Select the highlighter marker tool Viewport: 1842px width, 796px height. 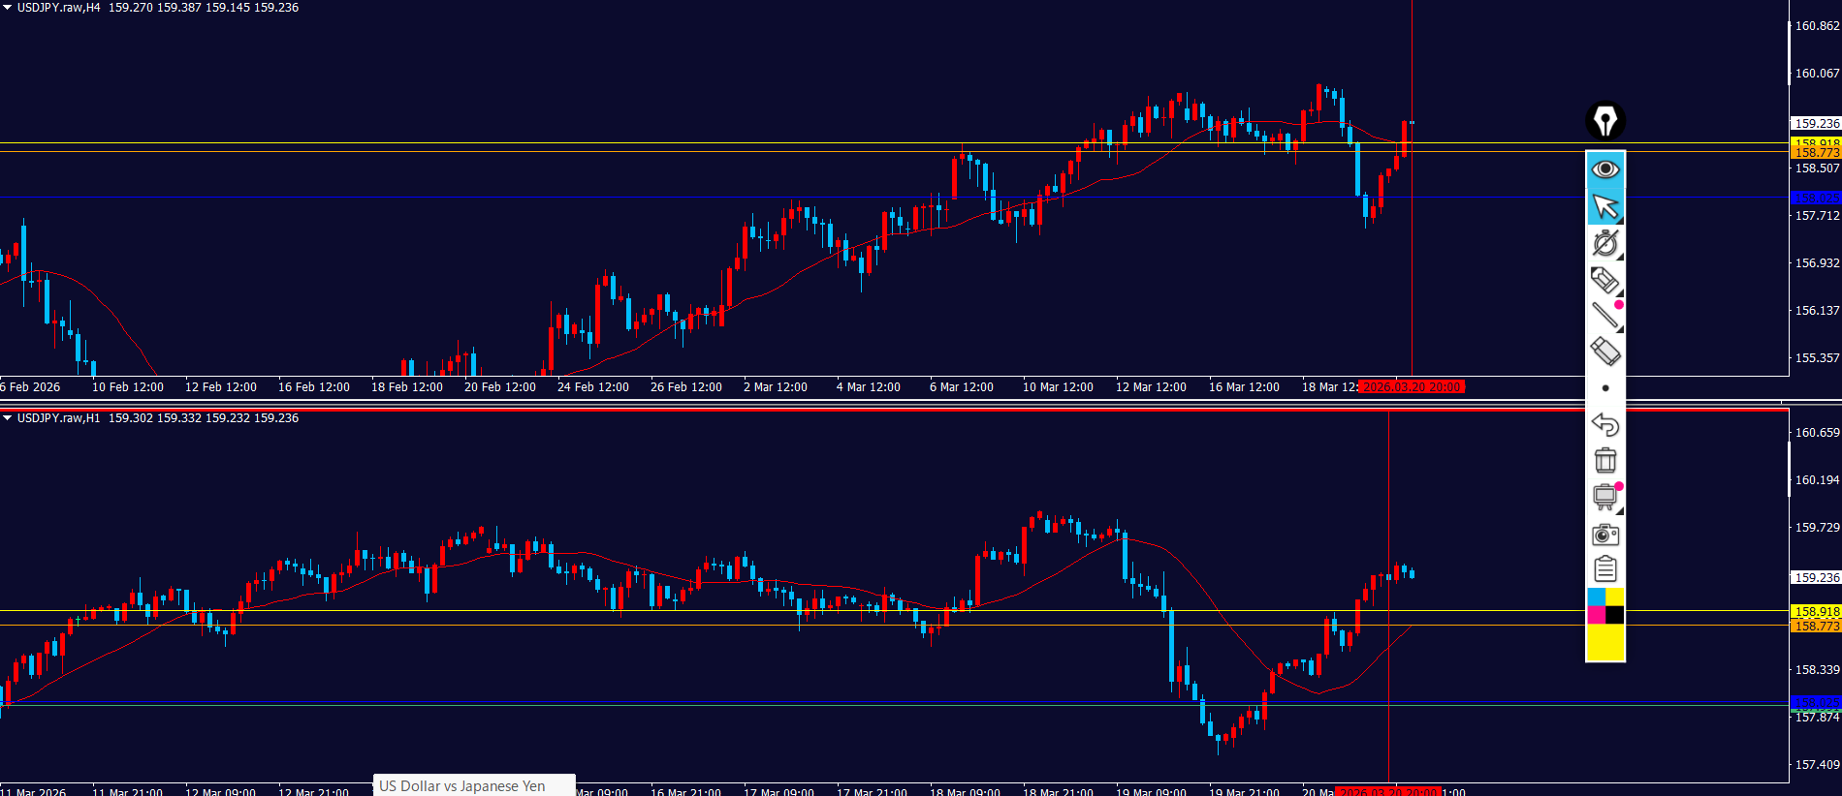coord(1605,280)
